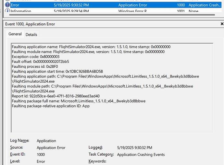Viewport: 224px width, 165px height.
Task: Click the Fault offset line in the description
Action: [x=40, y=62]
